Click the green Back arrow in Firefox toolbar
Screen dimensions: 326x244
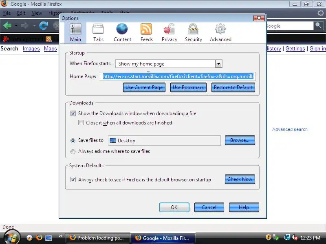click(x=7, y=26)
